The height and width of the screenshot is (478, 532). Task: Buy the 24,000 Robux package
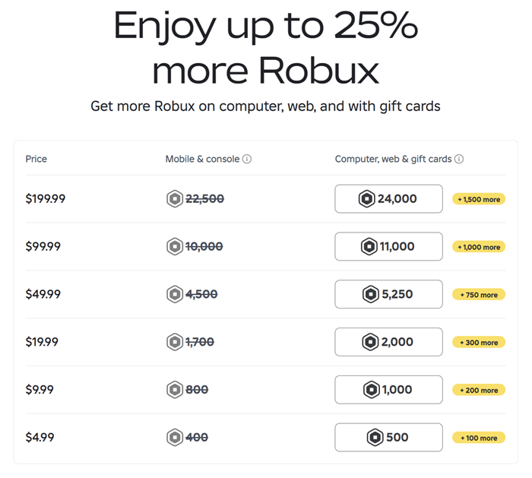click(388, 199)
